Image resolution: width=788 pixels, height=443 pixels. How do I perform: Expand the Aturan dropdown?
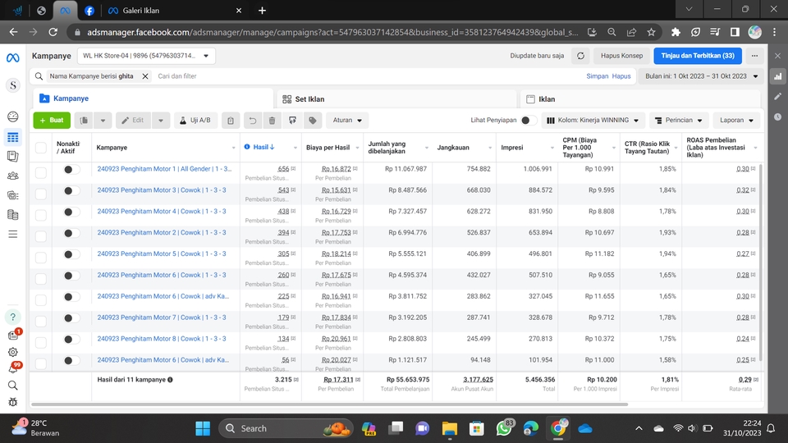(347, 120)
